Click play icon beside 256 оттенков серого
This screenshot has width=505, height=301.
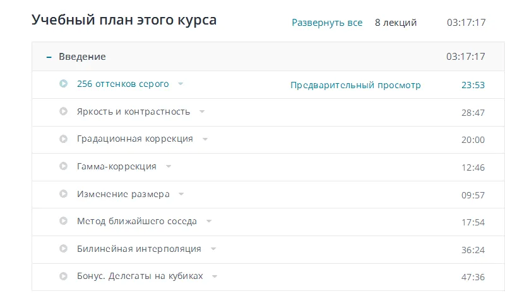coord(63,84)
